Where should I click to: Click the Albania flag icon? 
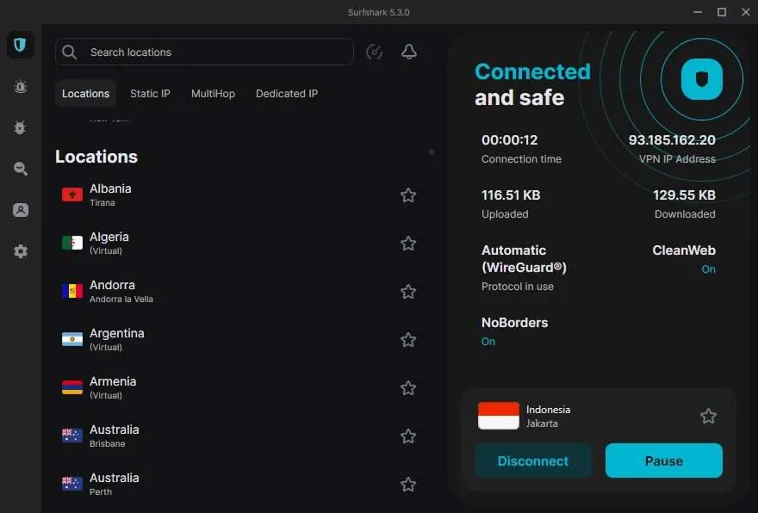(72, 195)
